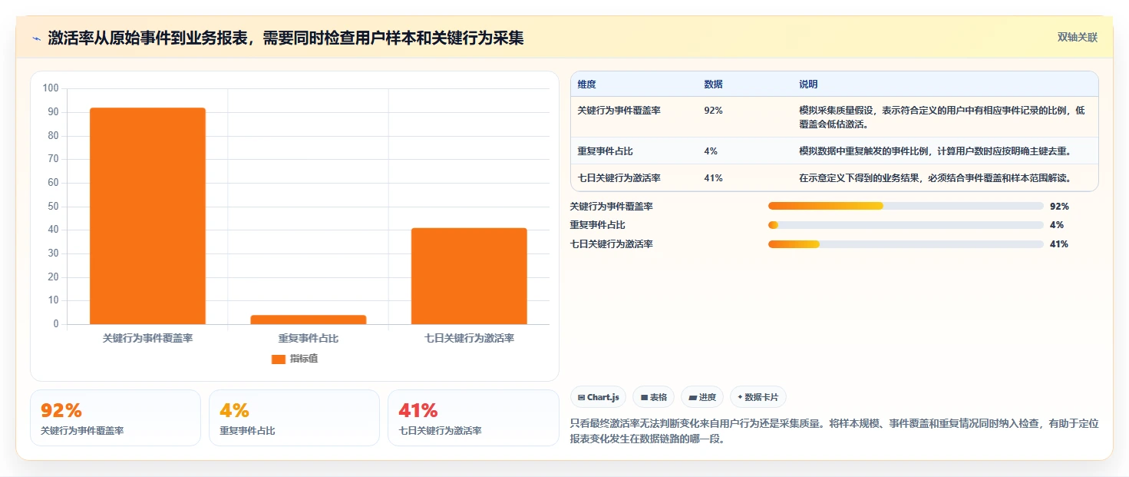This screenshot has width=1129, height=477.
Task: Click the 七日关键行为激活率 bar in chart
Action: click(469, 276)
